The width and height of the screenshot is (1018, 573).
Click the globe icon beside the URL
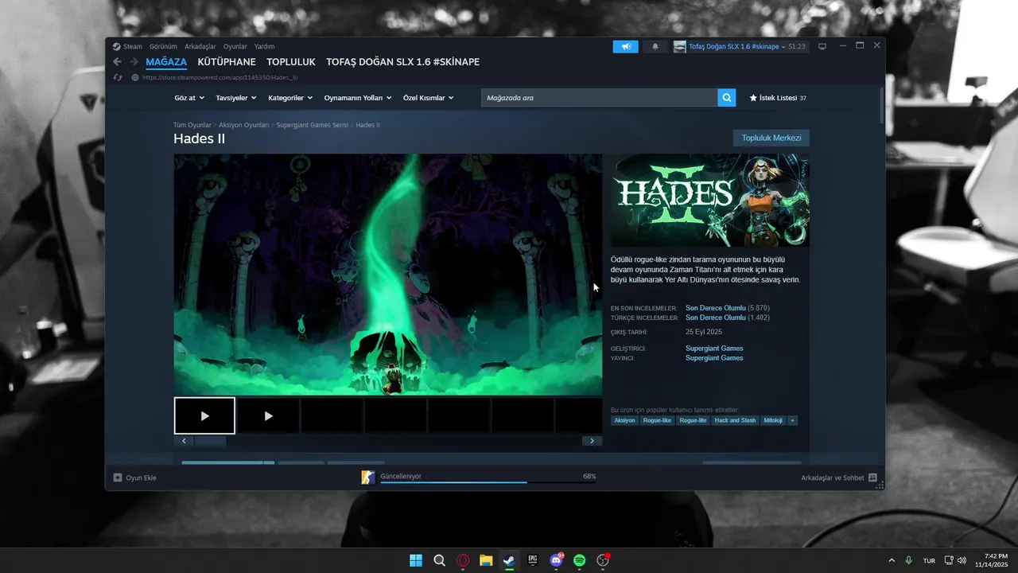tap(135, 77)
